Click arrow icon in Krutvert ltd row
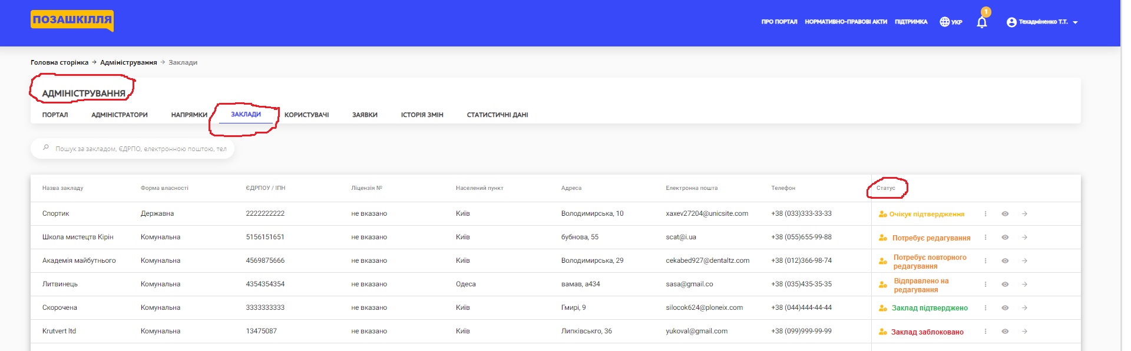 pyautogui.click(x=1025, y=332)
